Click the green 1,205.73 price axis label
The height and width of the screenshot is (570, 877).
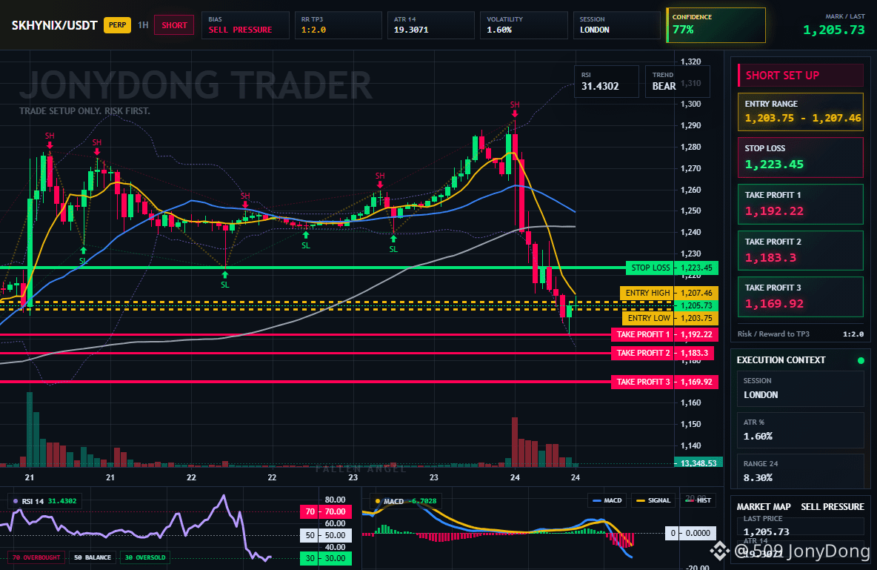point(696,305)
